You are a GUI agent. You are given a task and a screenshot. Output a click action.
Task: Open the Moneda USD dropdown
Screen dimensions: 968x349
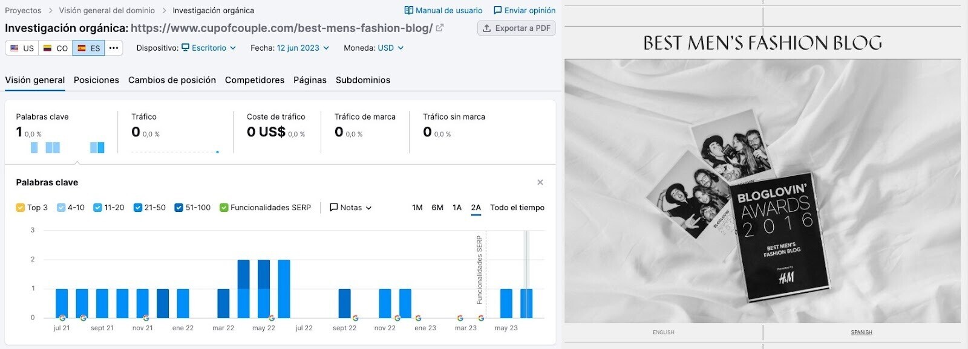click(391, 48)
